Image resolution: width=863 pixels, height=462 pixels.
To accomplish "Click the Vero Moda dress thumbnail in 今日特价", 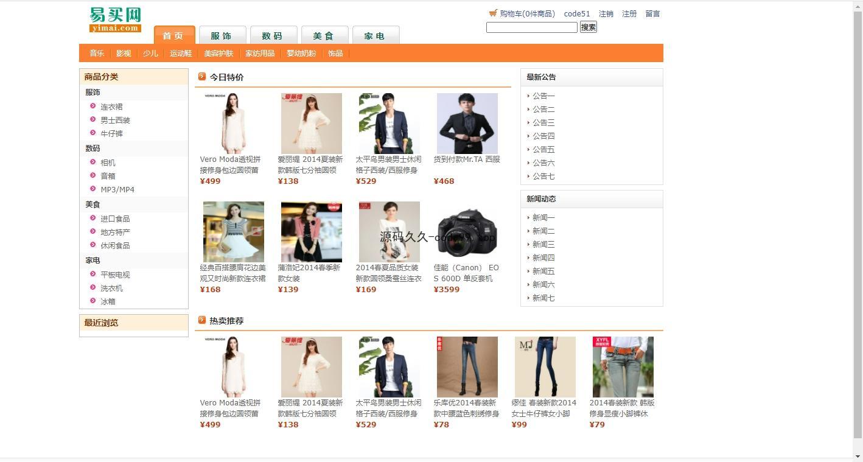I will tap(234, 124).
